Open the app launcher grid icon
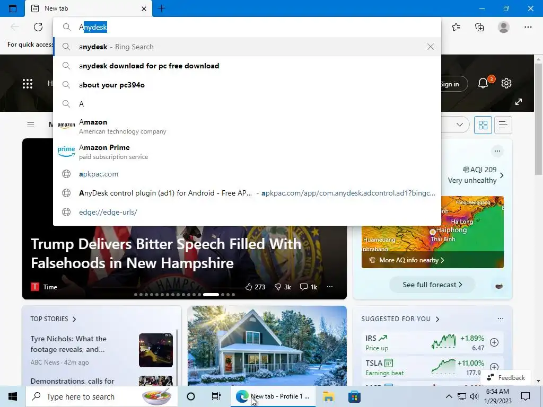The width and height of the screenshot is (543, 407). tap(28, 84)
